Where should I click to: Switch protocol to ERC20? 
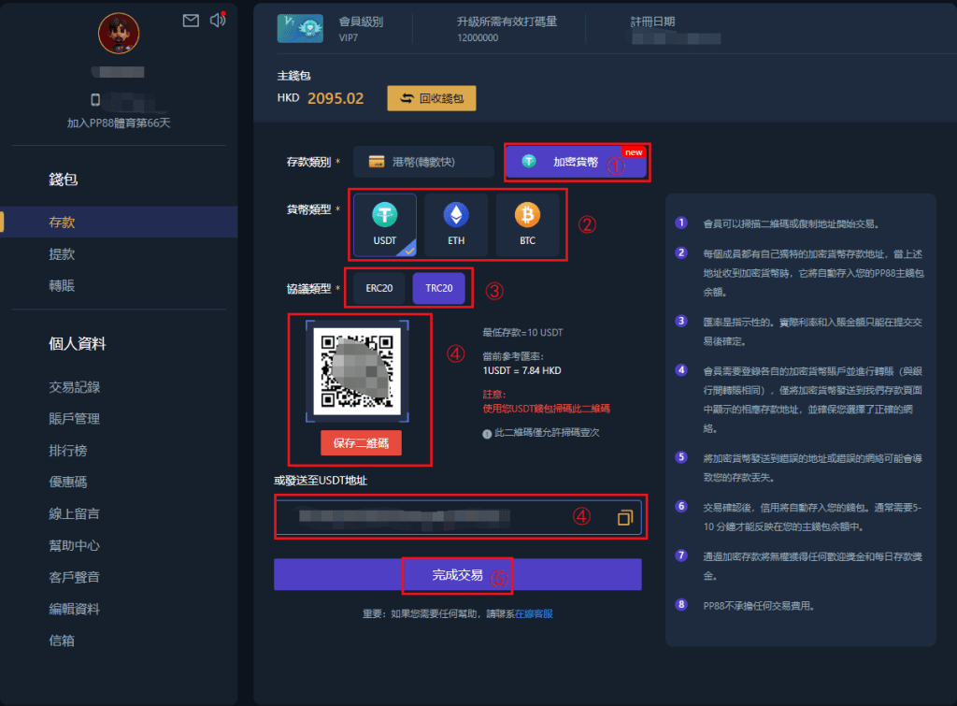click(x=379, y=288)
